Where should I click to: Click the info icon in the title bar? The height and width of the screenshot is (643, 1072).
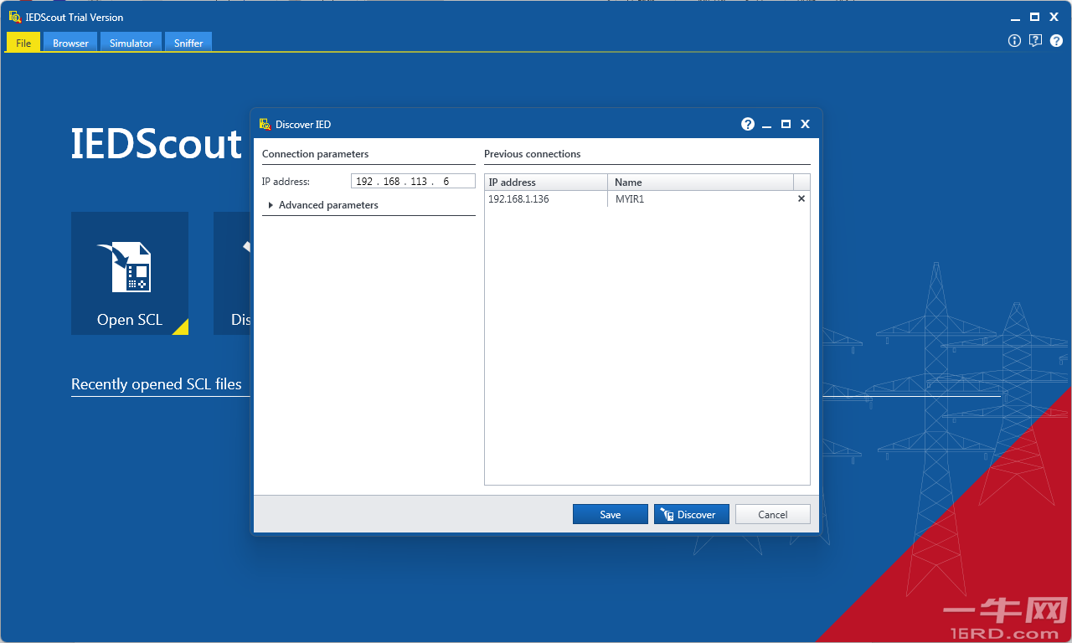point(1014,40)
